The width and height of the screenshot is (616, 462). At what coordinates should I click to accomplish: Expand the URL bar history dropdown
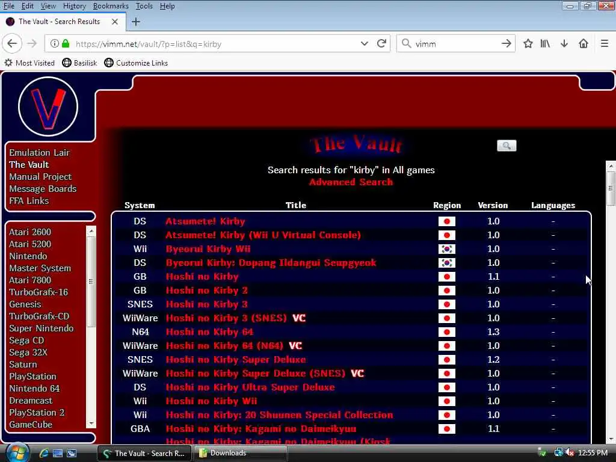[x=364, y=43]
